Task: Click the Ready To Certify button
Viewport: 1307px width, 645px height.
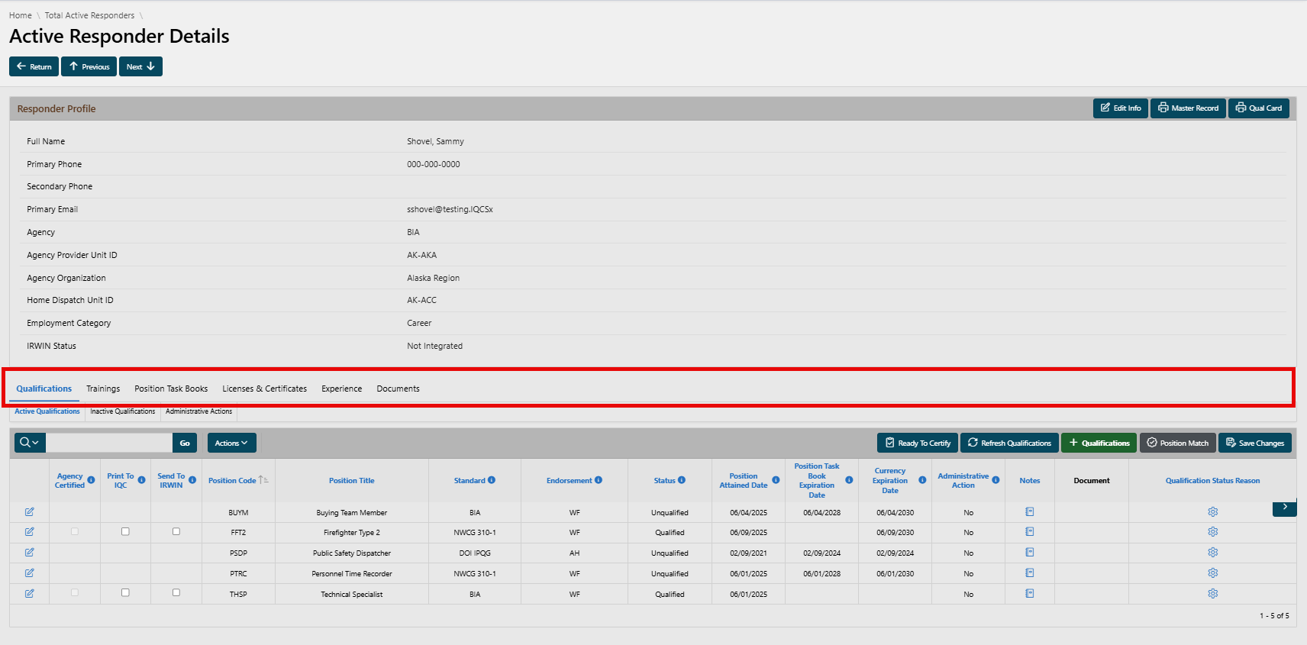Action: tap(918, 443)
